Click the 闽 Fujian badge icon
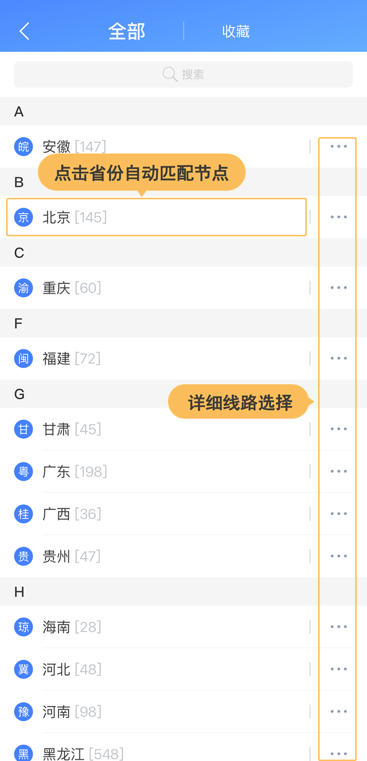 [x=24, y=358]
